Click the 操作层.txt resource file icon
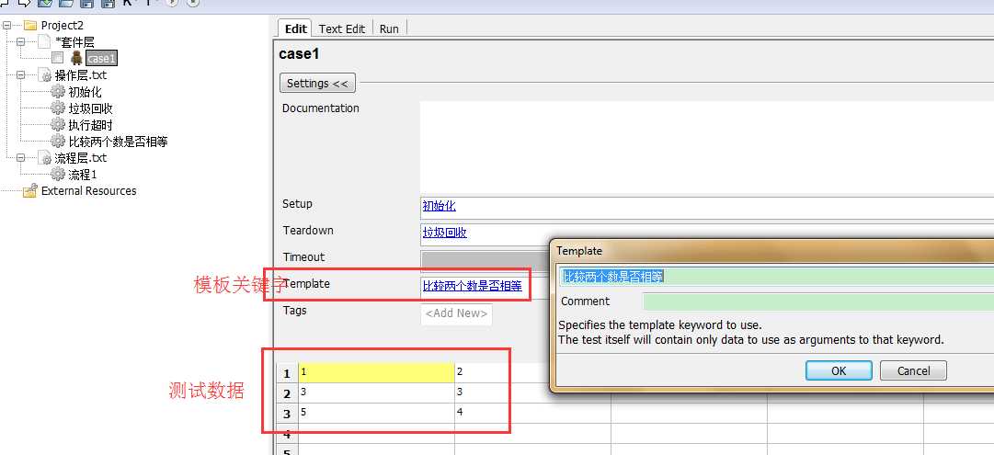The width and height of the screenshot is (994, 455). point(45,75)
